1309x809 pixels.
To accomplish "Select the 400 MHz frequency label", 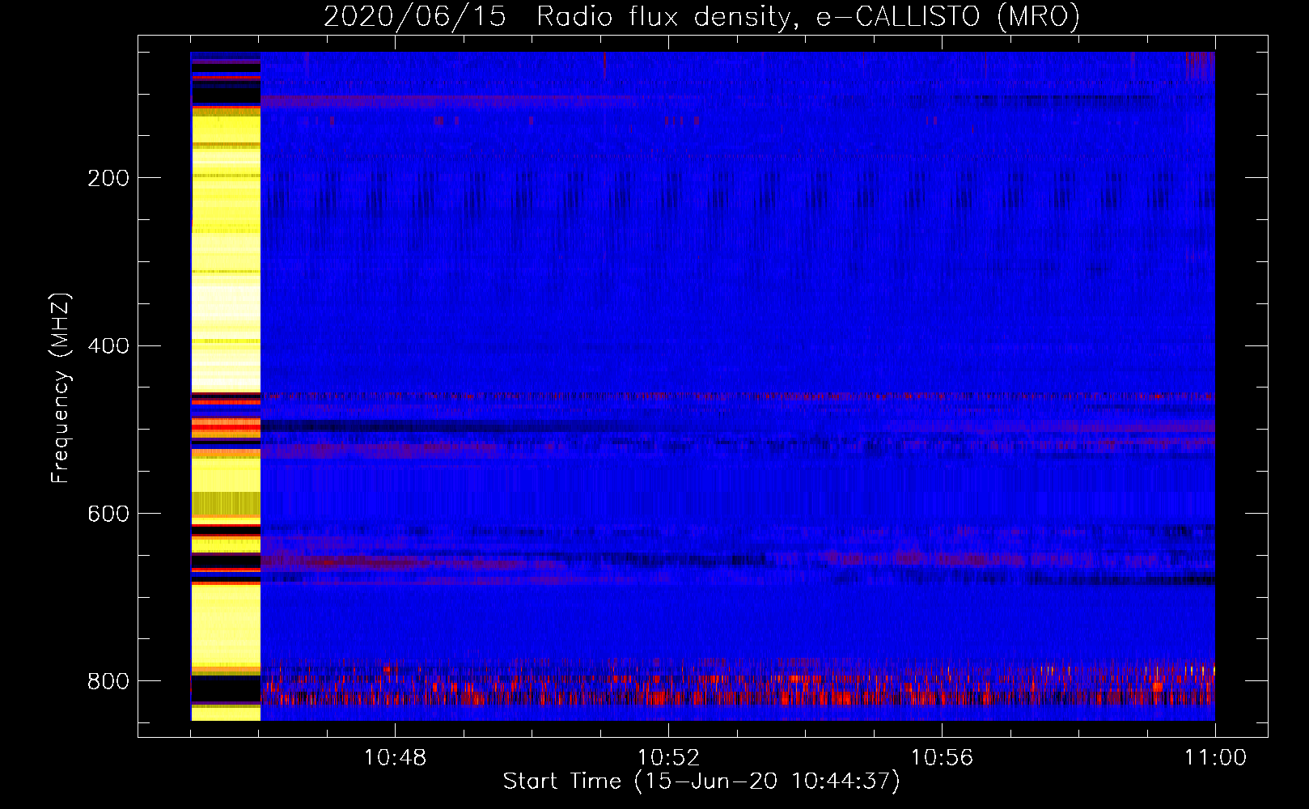I will tap(108, 346).
